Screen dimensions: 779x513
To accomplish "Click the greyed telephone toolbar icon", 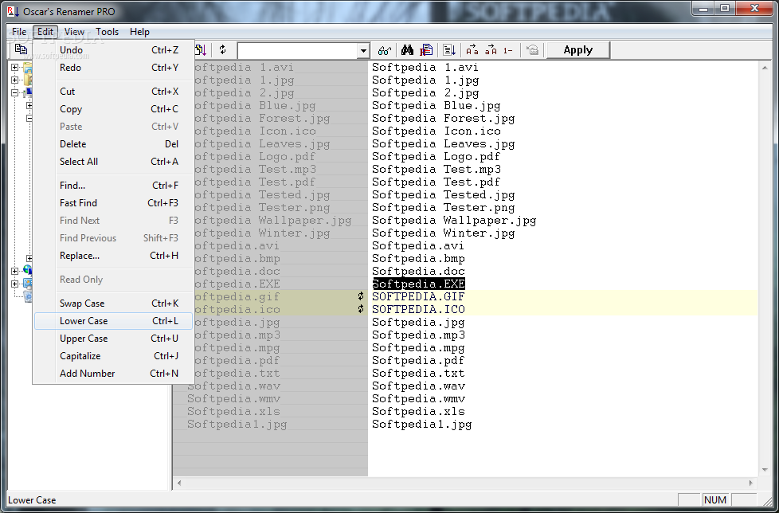I will point(532,49).
